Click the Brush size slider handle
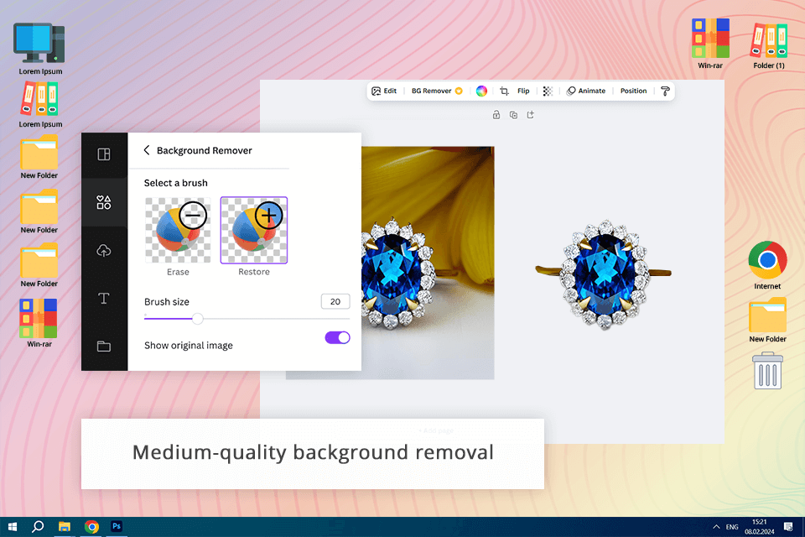 click(198, 319)
